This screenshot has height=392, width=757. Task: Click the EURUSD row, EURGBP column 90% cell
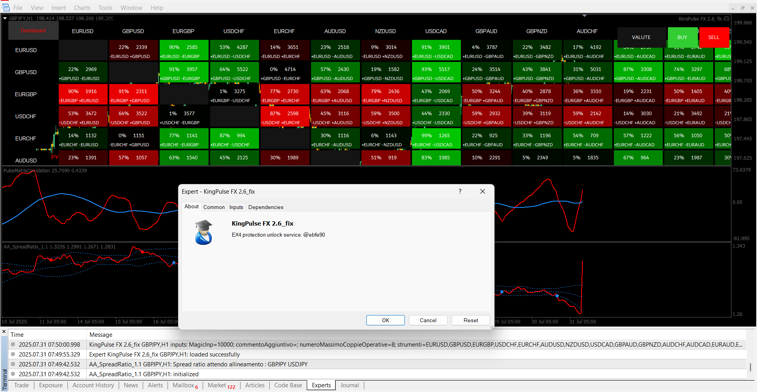pos(184,50)
